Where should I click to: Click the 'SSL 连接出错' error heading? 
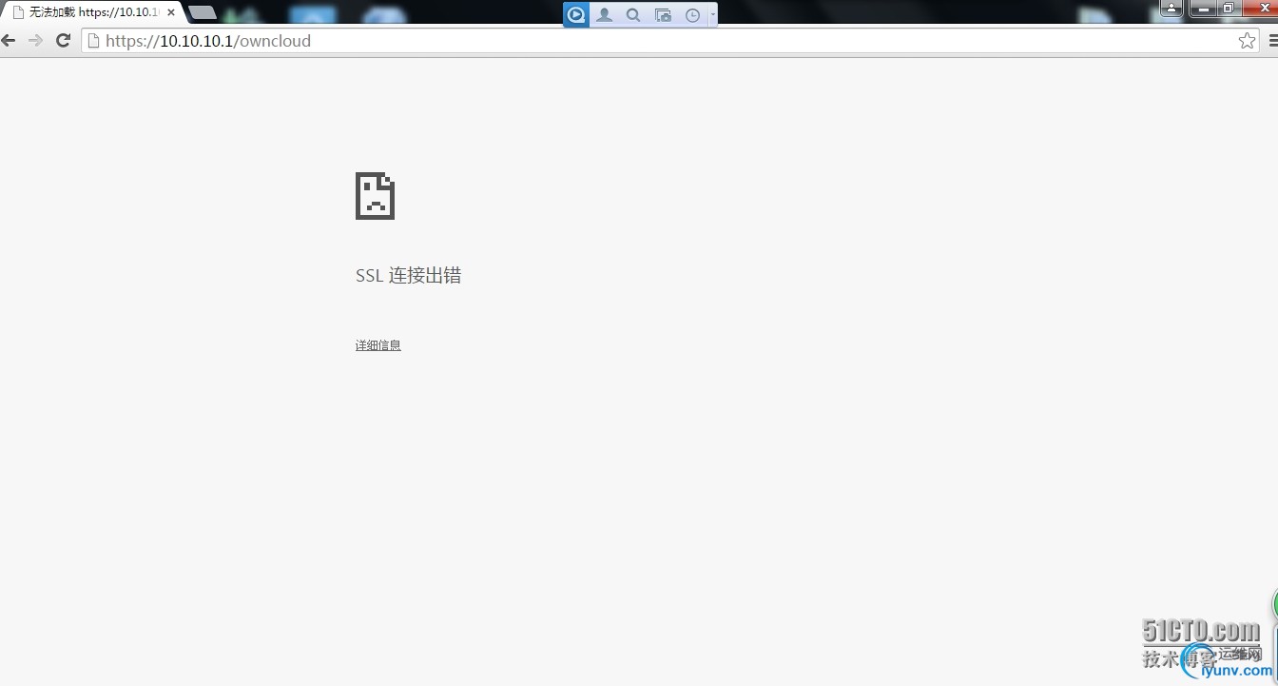[409, 276]
